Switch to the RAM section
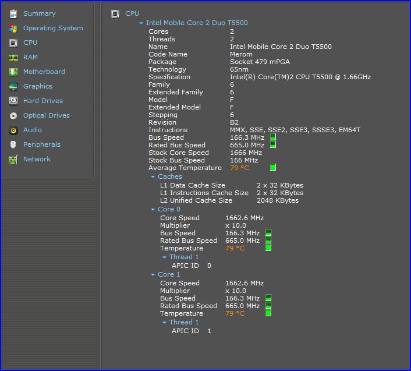Screen dimensions: 411x371 [30, 58]
